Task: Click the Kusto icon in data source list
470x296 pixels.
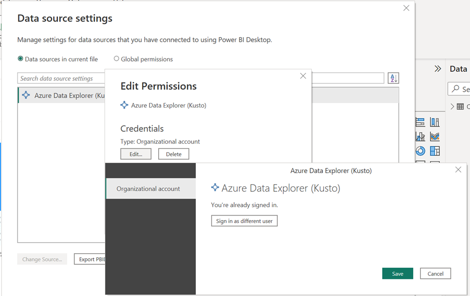Action: point(26,95)
